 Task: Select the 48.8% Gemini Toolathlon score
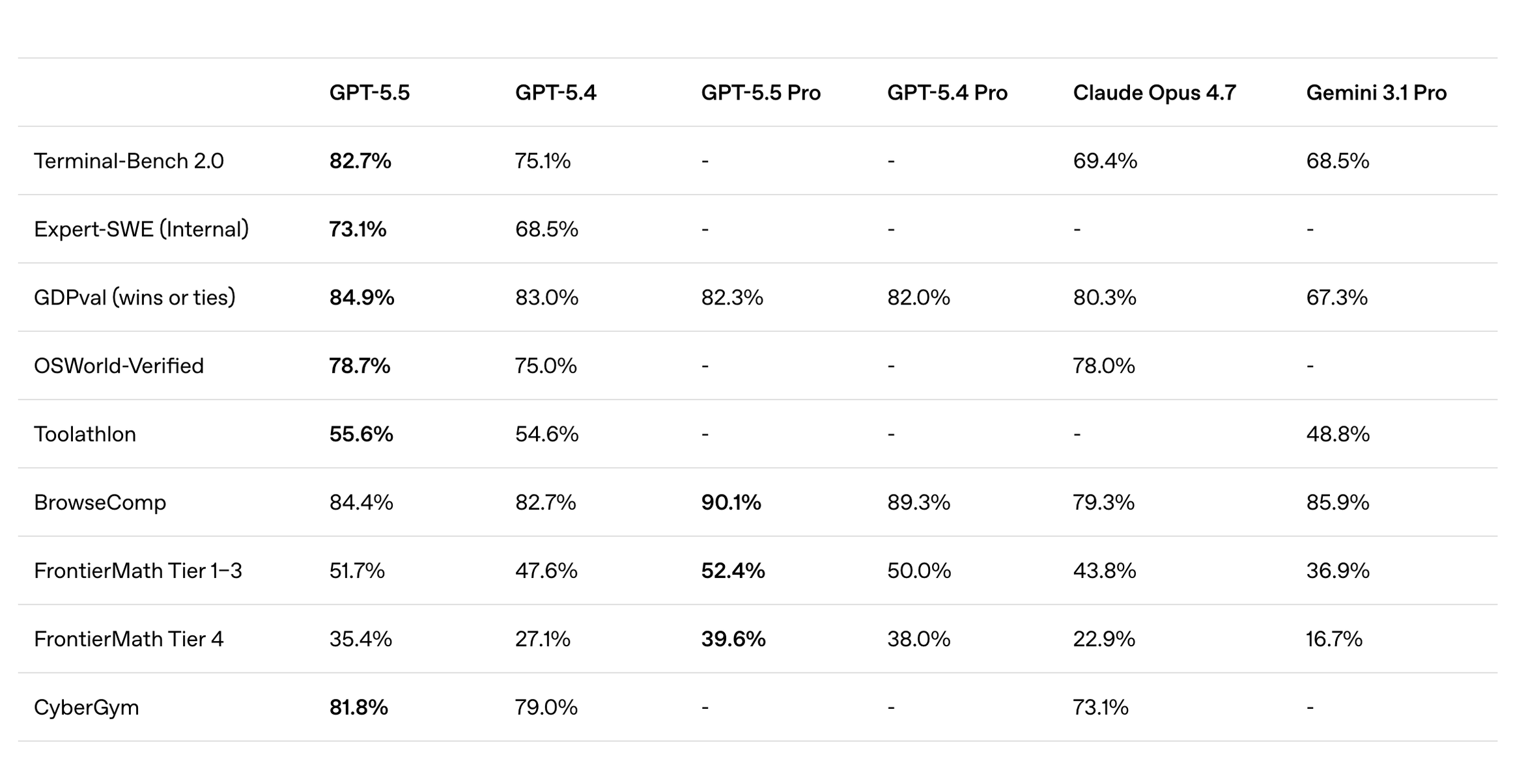coord(1338,434)
